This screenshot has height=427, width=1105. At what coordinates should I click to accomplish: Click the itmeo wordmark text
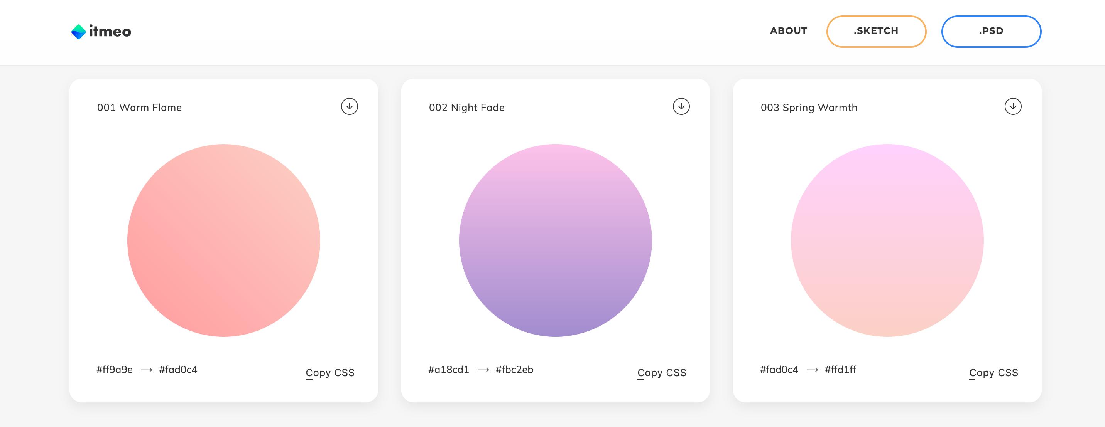point(110,31)
